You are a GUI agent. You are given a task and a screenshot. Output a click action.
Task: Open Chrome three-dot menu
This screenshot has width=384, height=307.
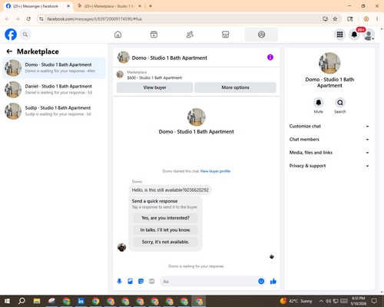(377, 19)
